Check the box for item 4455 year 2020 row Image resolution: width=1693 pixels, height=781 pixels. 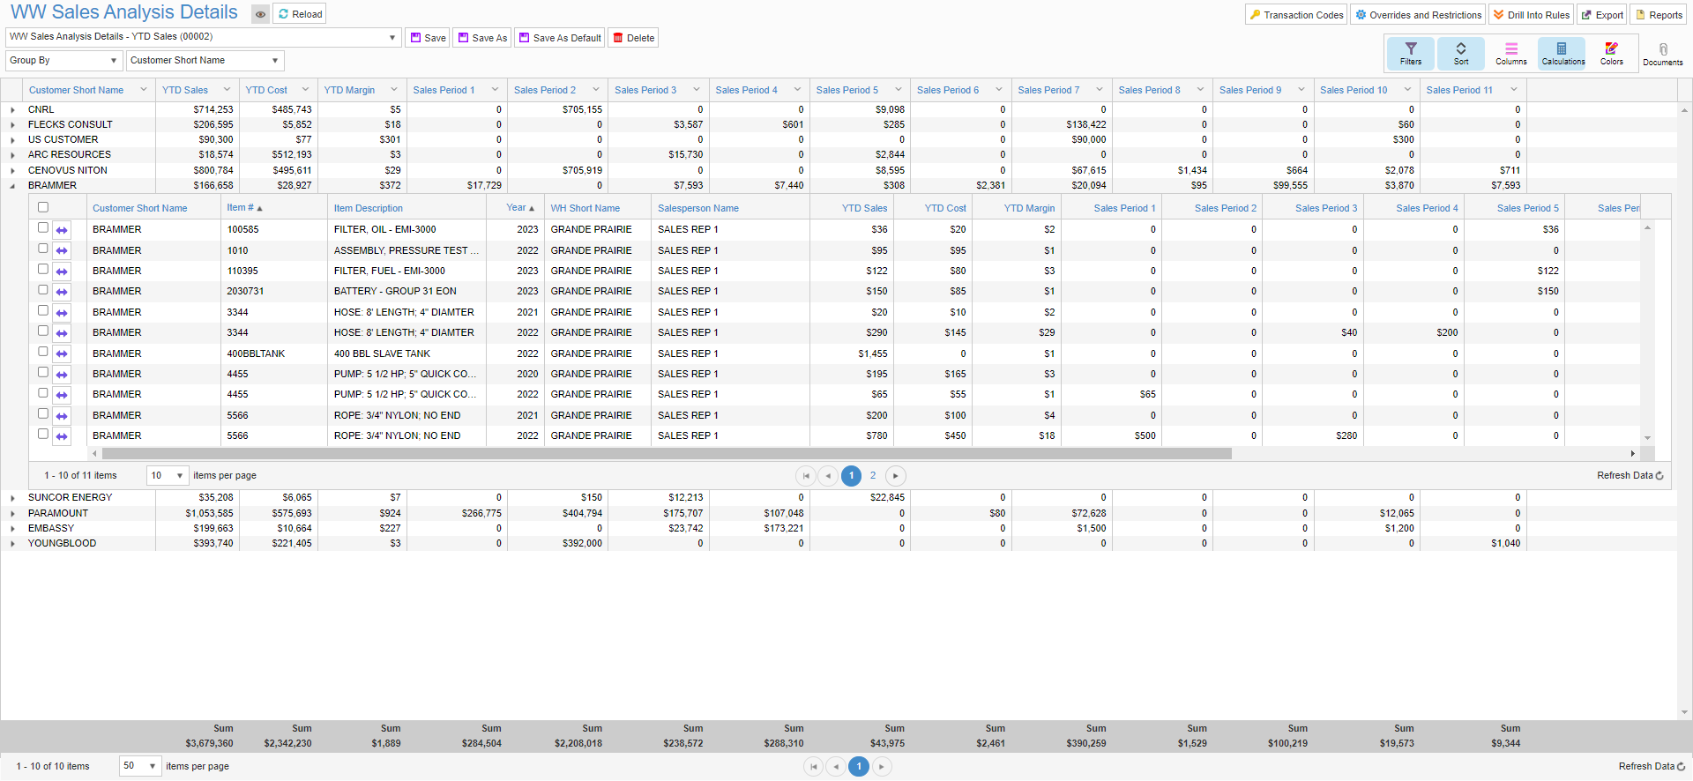pos(42,372)
